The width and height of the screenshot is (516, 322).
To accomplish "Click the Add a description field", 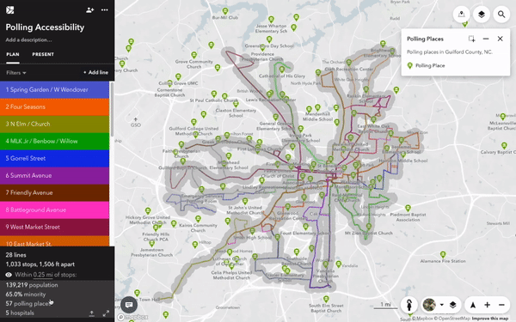I will pos(28,39).
